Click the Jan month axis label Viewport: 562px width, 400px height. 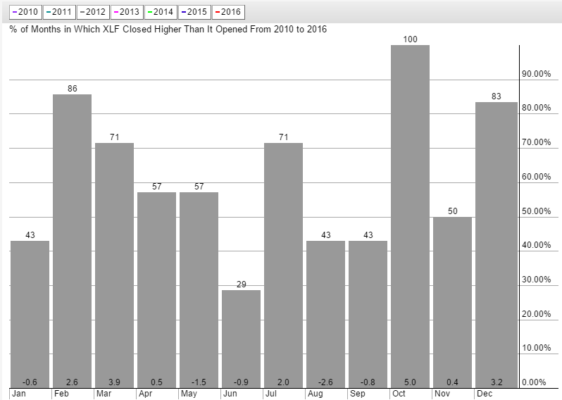[19, 394]
